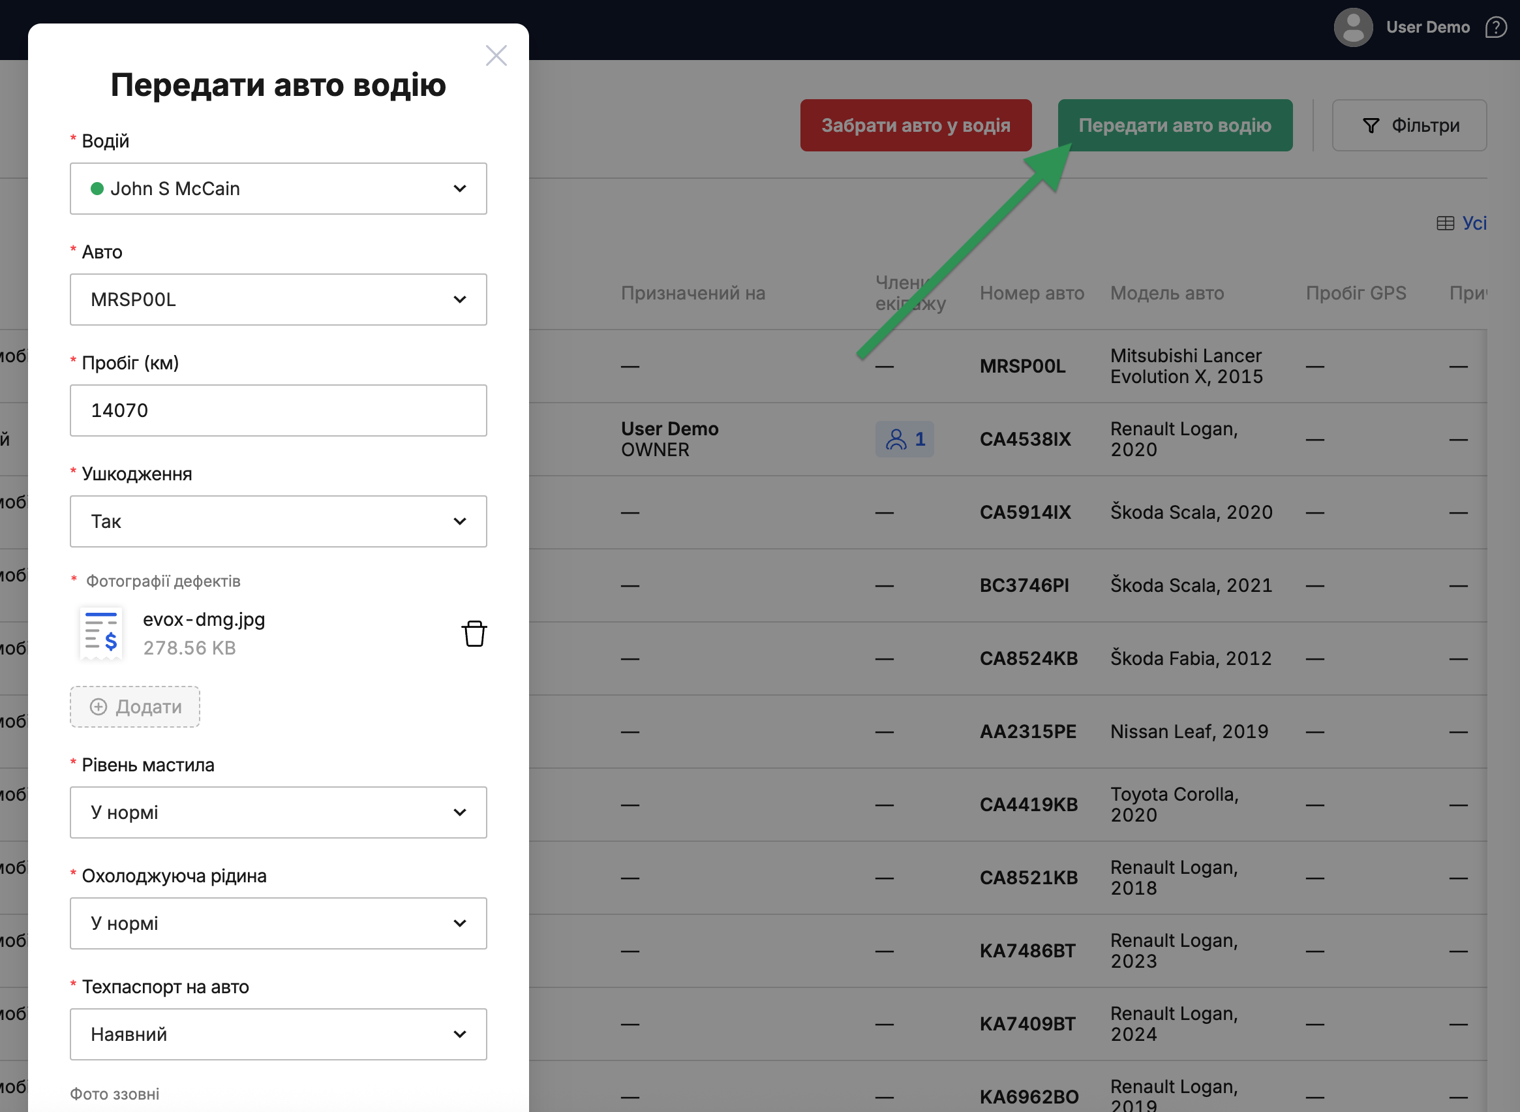Select car number CA5914IX in the table
This screenshot has height=1112, width=1520.
[1025, 512]
